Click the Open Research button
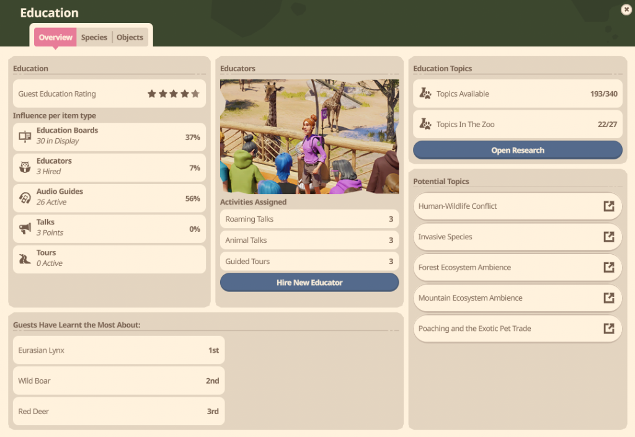This screenshot has height=437, width=635. tap(518, 150)
